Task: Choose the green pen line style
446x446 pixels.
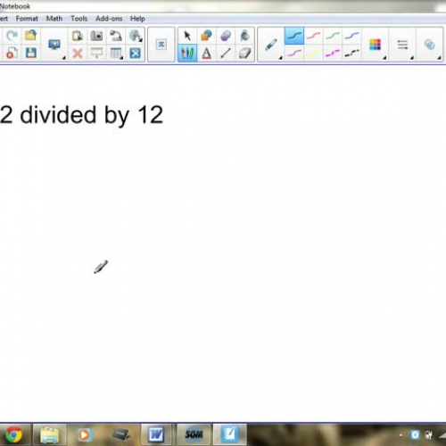Action: (x=333, y=36)
